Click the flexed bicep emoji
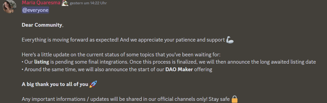 click(x=230, y=40)
